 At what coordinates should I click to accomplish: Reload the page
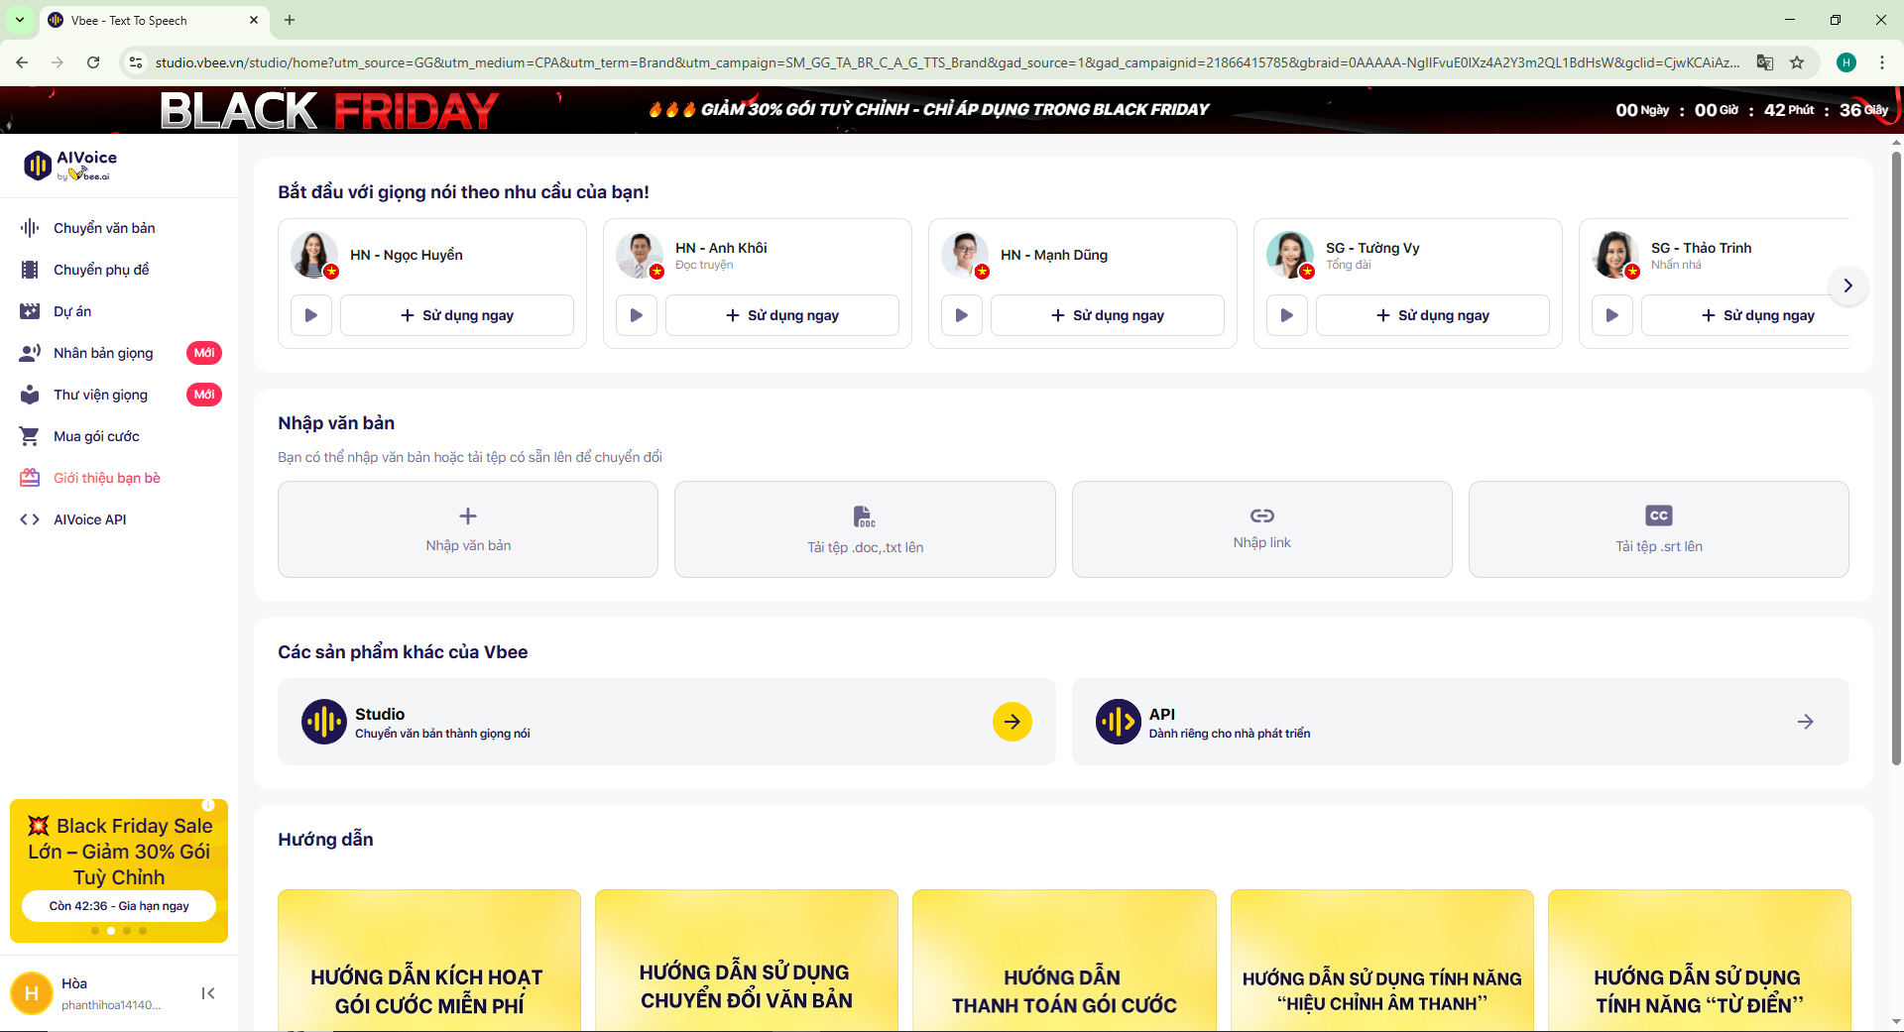(93, 62)
